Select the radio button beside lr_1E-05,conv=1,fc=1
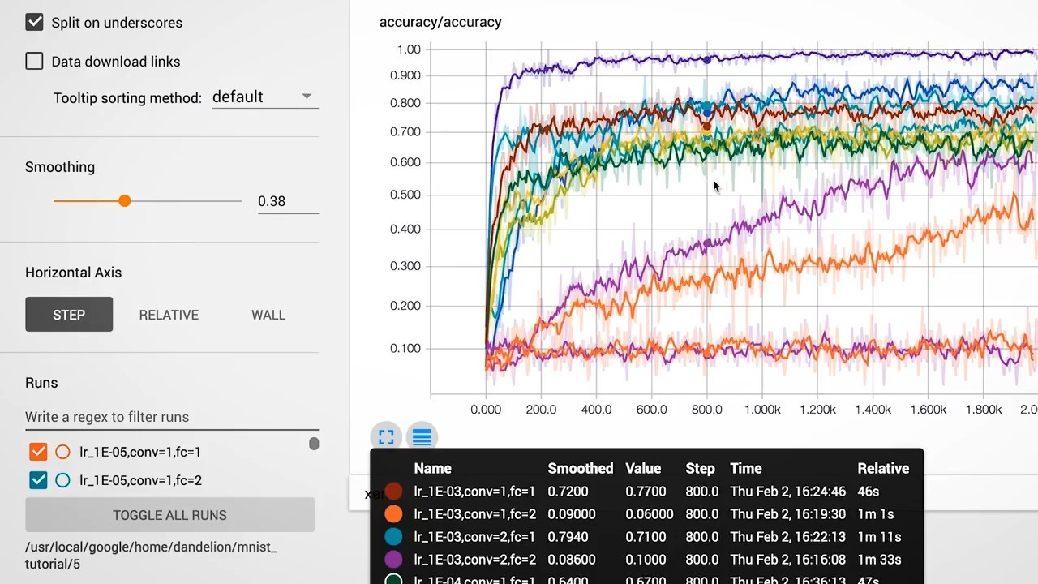The width and height of the screenshot is (1038, 584). [62, 451]
